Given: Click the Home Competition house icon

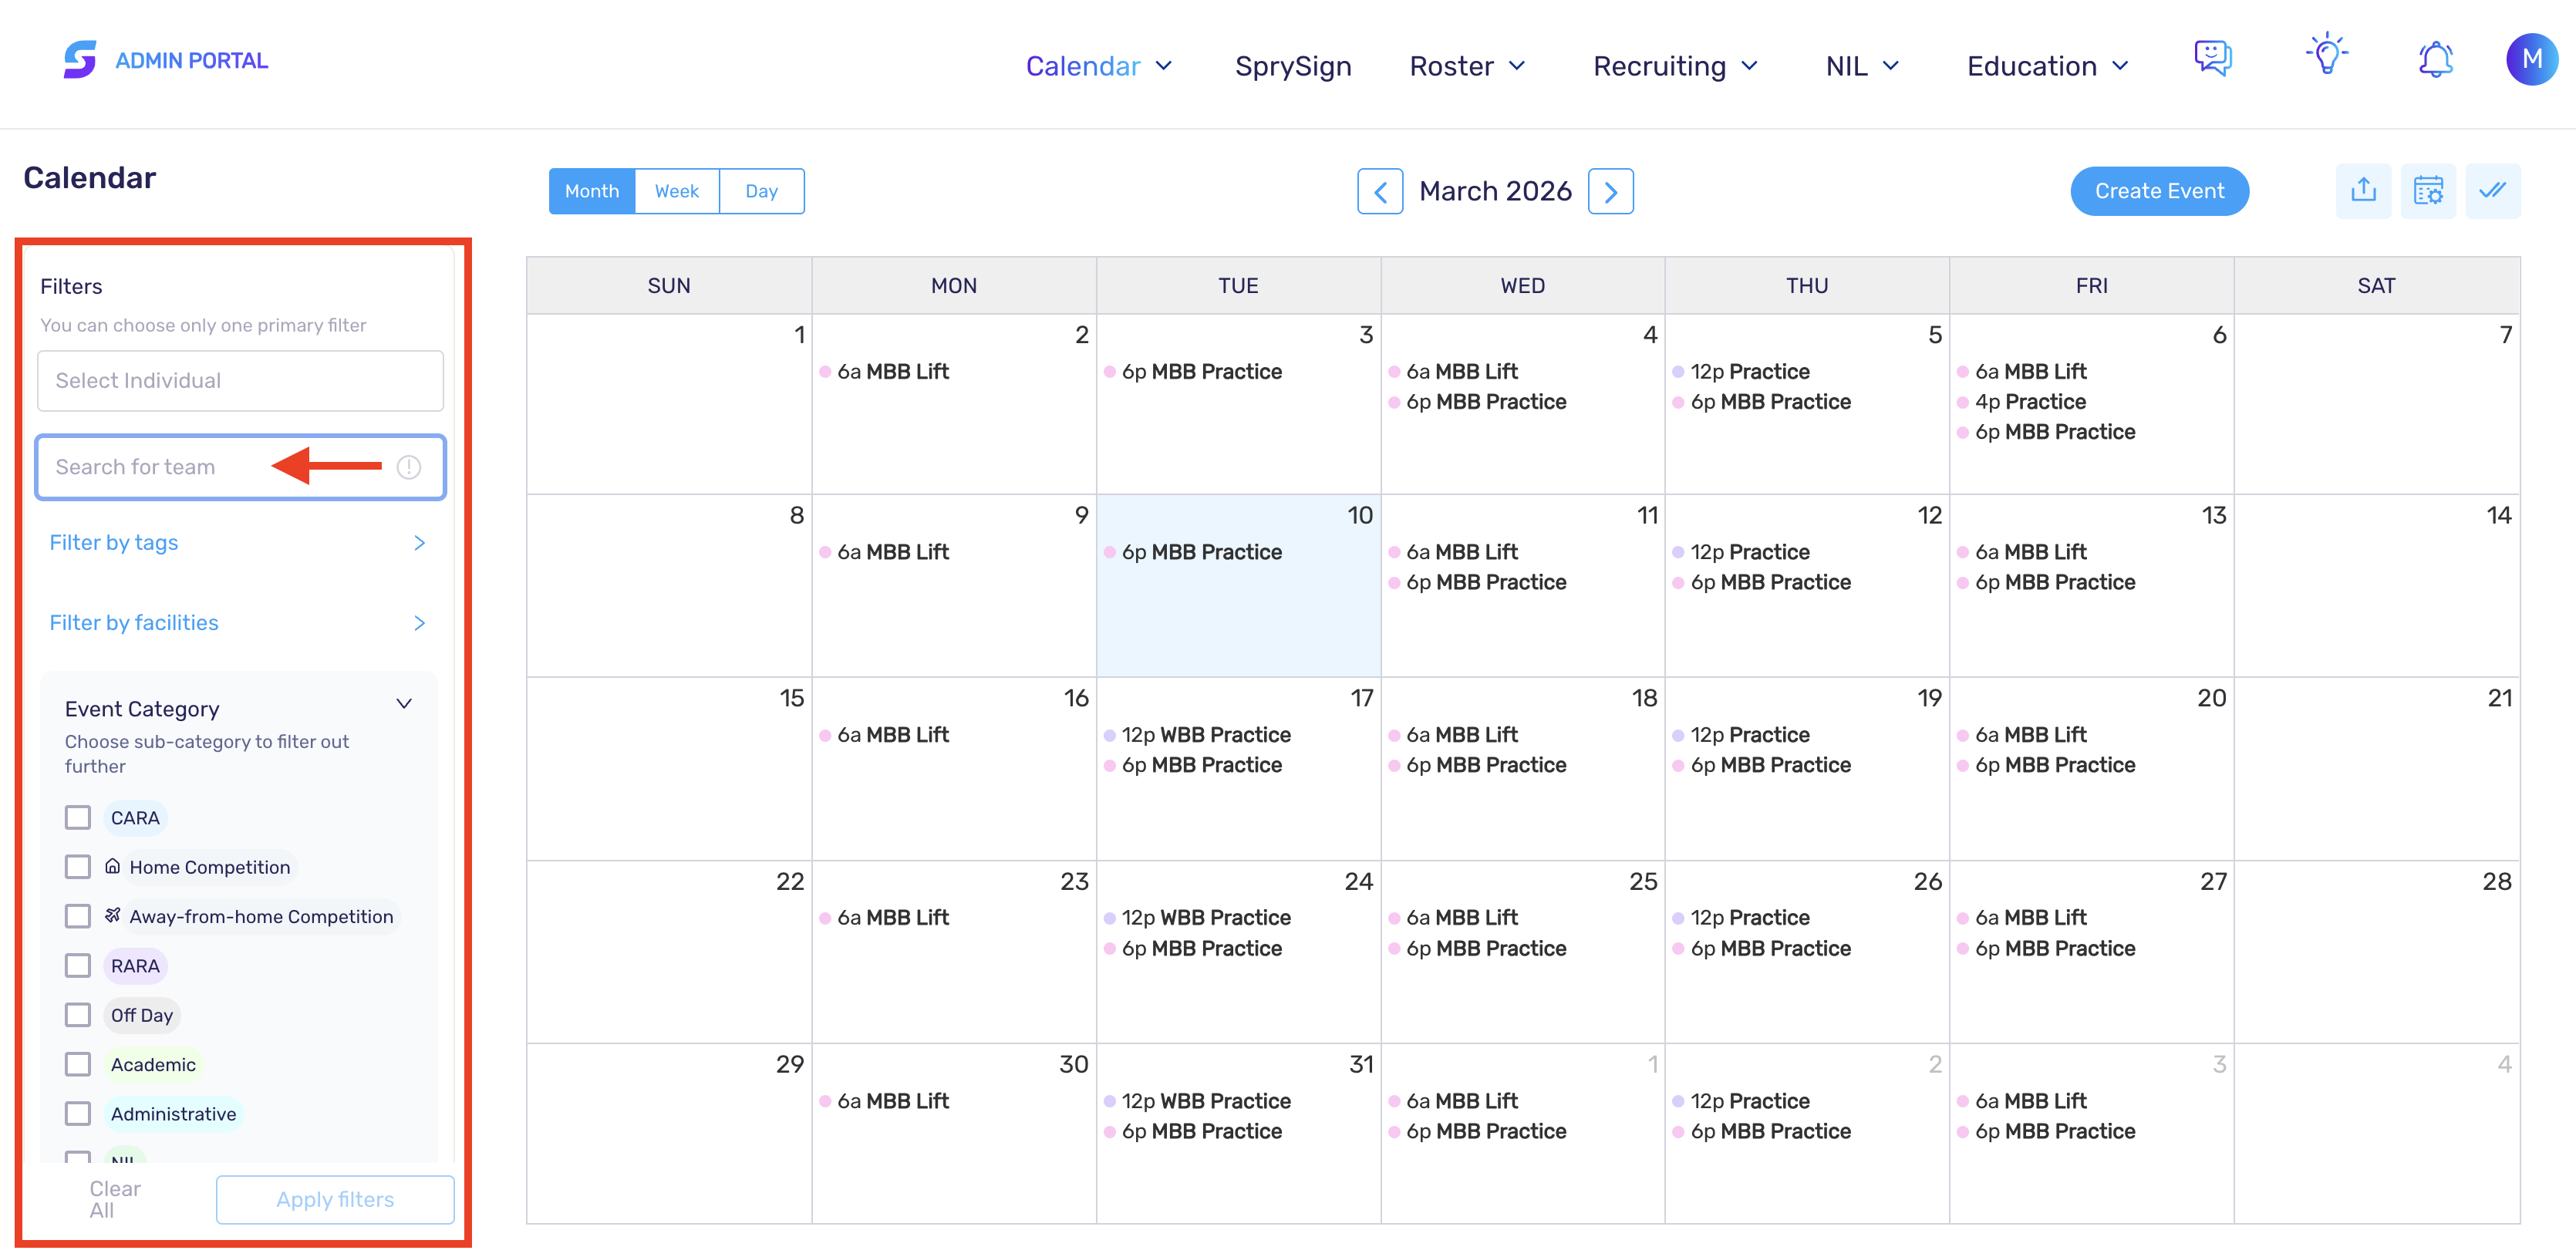Looking at the screenshot, I should (x=113, y=866).
